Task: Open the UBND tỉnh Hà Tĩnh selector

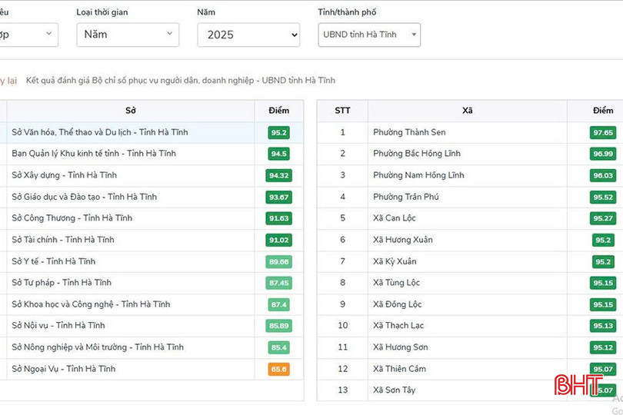Action: click(x=369, y=35)
